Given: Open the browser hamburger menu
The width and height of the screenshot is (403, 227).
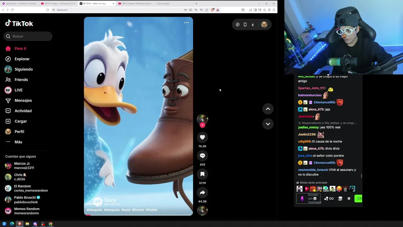Looking at the screenshot, I should point(274,10).
